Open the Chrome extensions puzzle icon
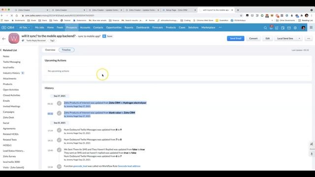Viewport: 315px width, 177px height. [x=302, y=15]
